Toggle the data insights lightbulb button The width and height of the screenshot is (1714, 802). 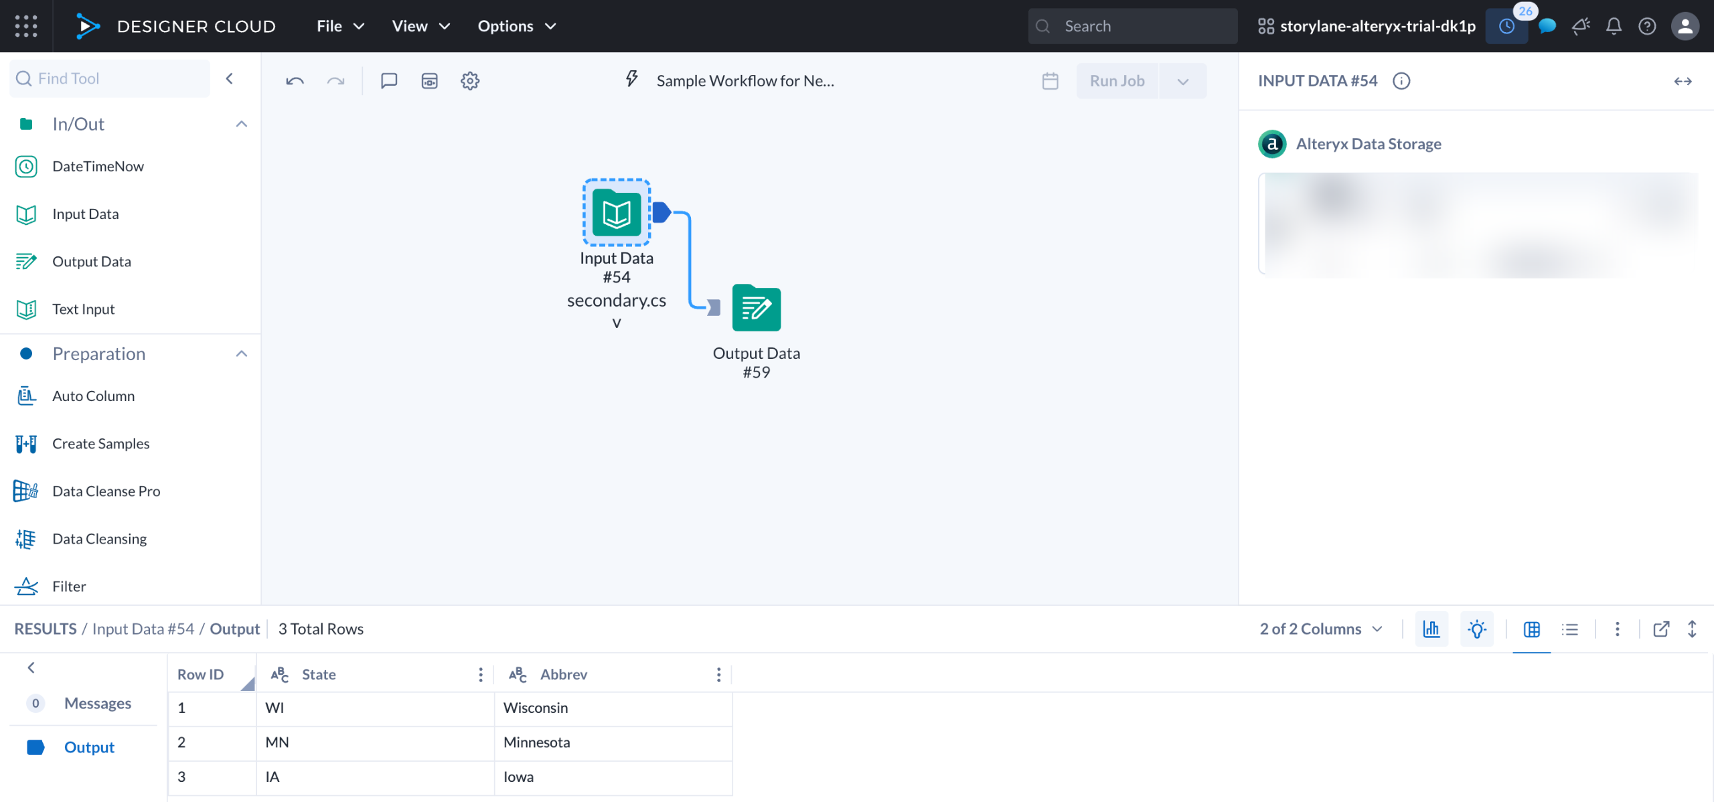tap(1476, 629)
